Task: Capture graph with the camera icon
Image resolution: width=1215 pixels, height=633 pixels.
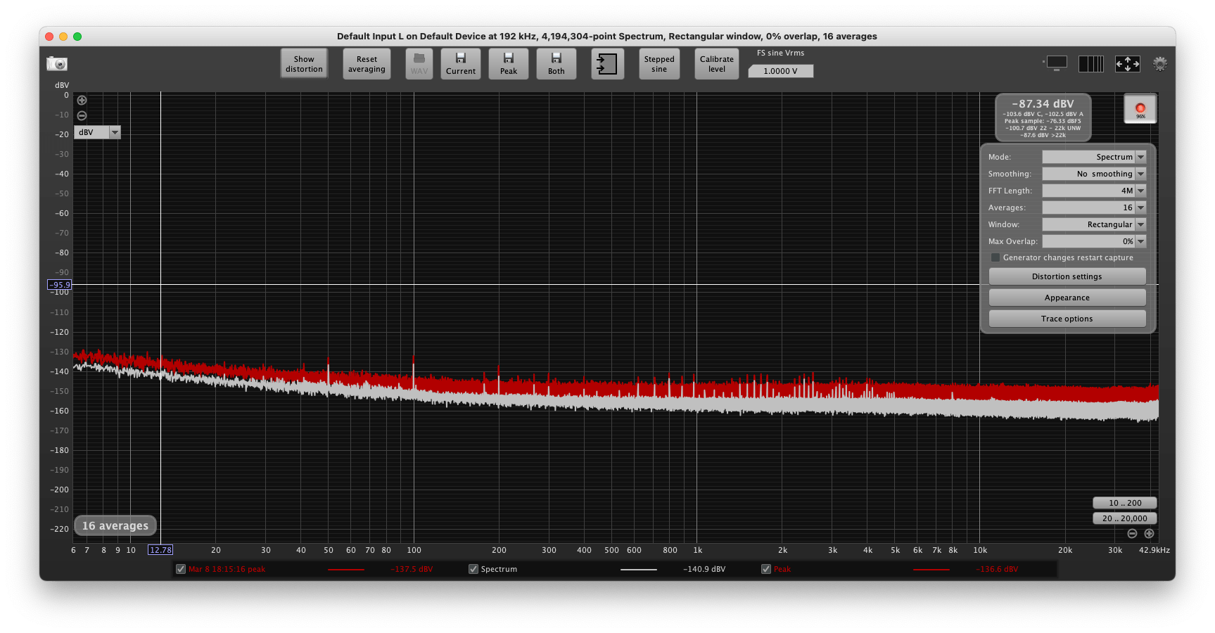Action: (57, 64)
